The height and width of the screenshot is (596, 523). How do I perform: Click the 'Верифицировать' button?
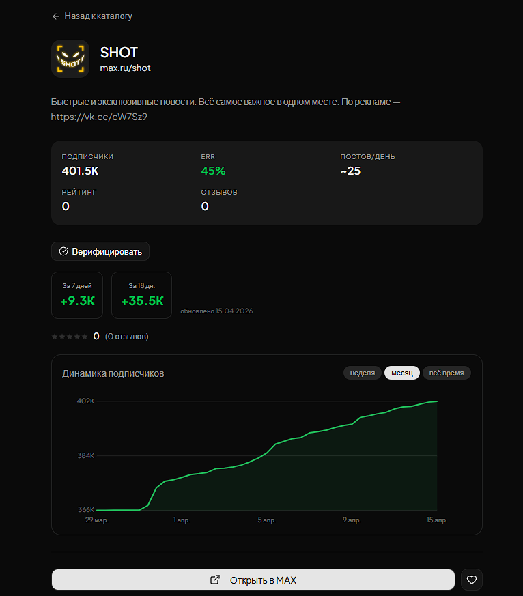[x=100, y=251]
